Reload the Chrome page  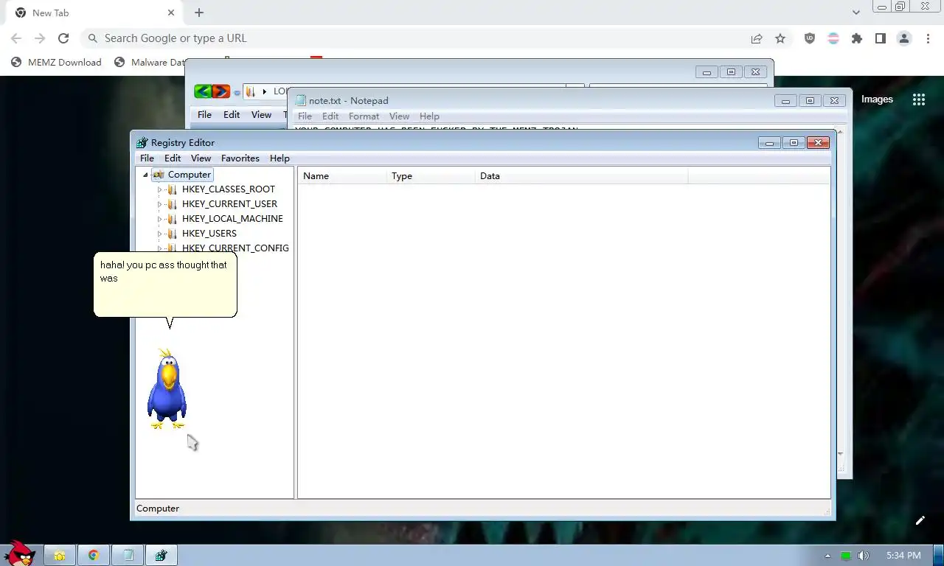click(63, 38)
